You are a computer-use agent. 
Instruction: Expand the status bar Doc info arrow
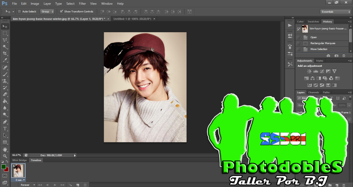pyautogui.click(x=75, y=155)
